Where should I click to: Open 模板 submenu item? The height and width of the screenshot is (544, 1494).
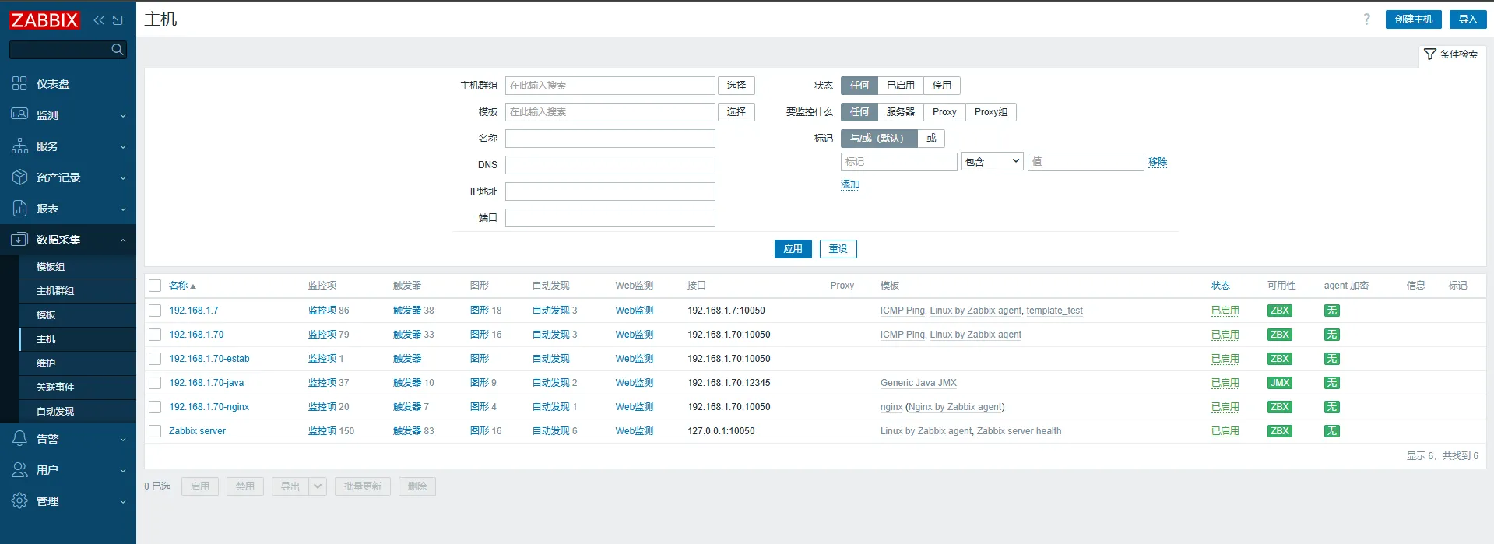pos(77,315)
